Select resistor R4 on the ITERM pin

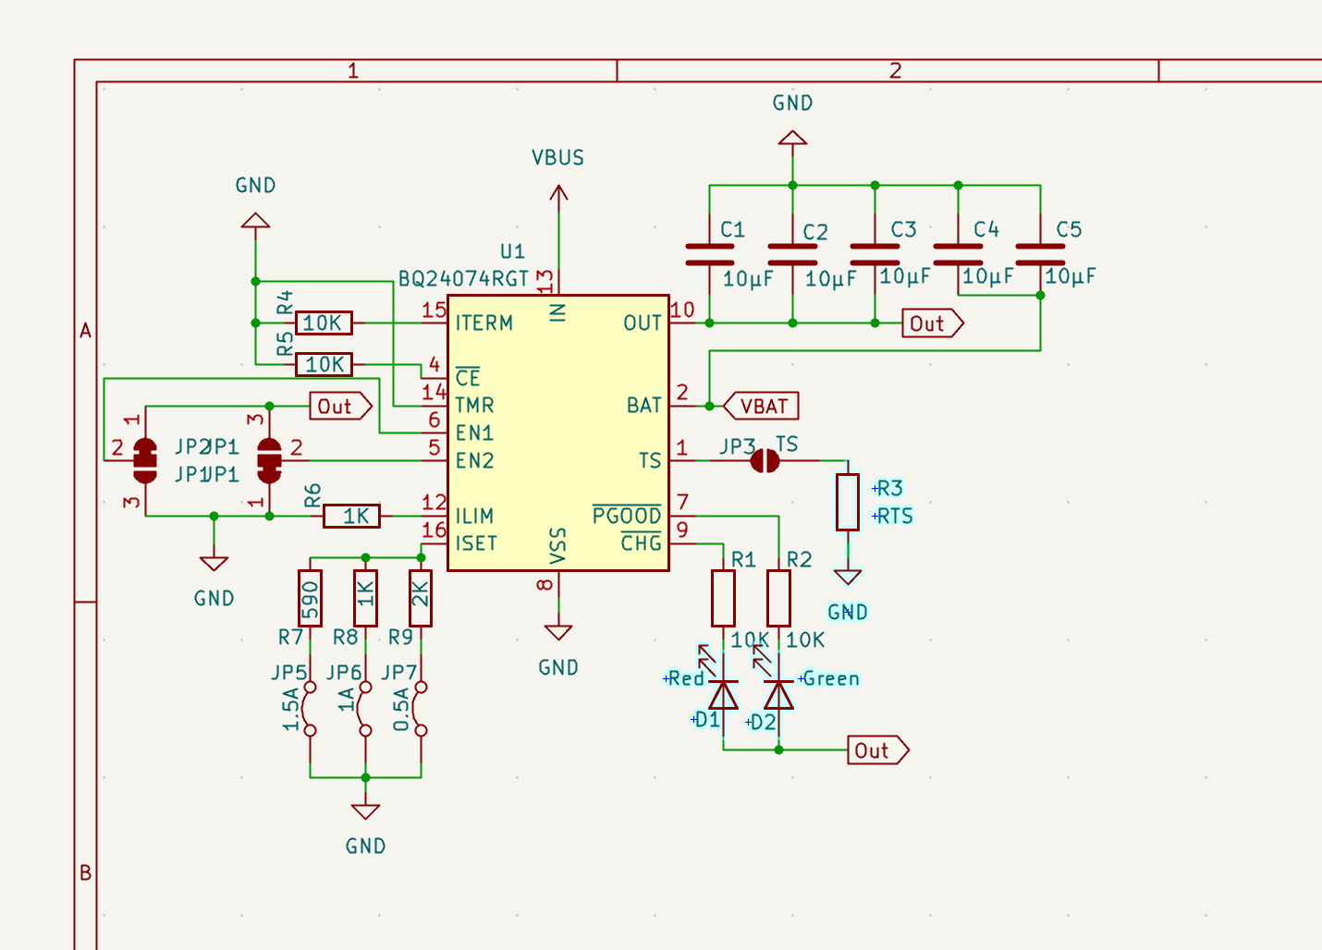pyautogui.click(x=324, y=323)
